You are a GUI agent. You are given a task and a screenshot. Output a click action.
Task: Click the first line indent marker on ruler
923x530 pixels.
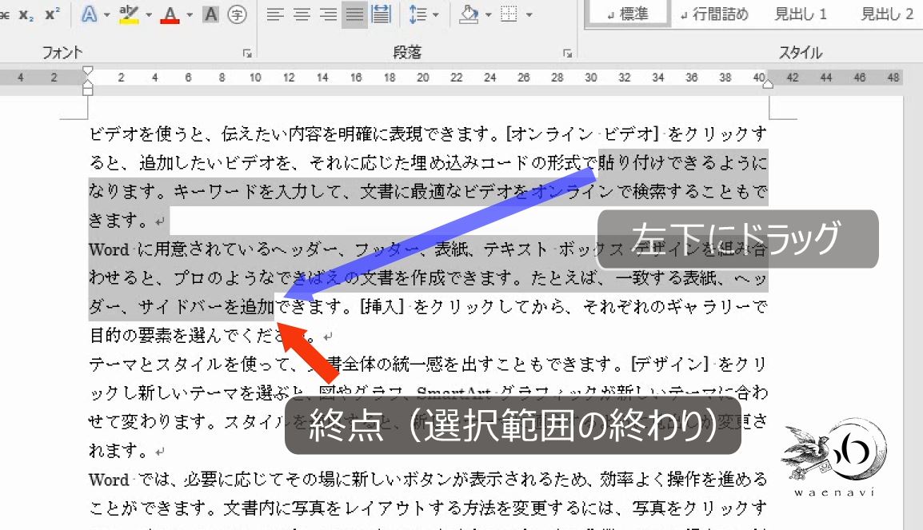88,70
